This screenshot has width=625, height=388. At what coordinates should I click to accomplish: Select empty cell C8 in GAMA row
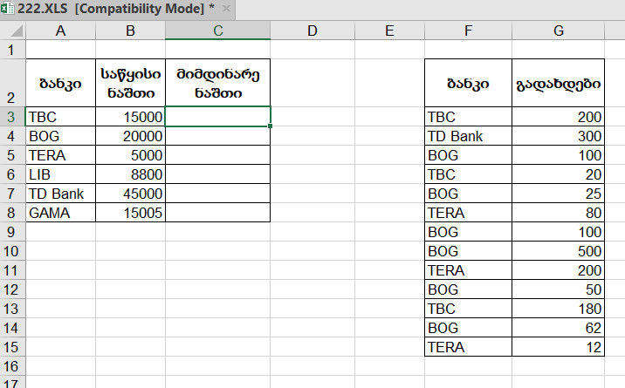pos(217,213)
